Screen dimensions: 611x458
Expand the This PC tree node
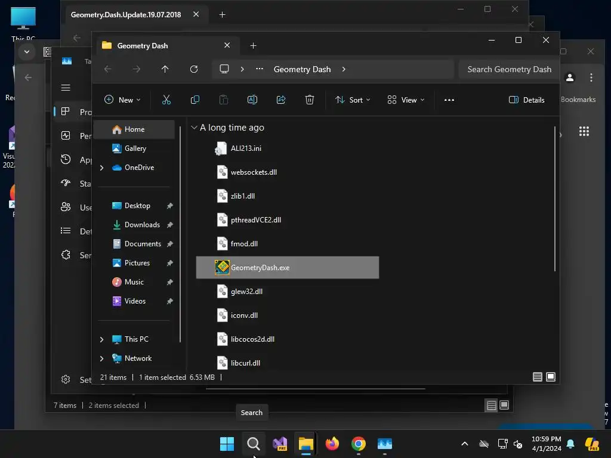(x=101, y=339)
